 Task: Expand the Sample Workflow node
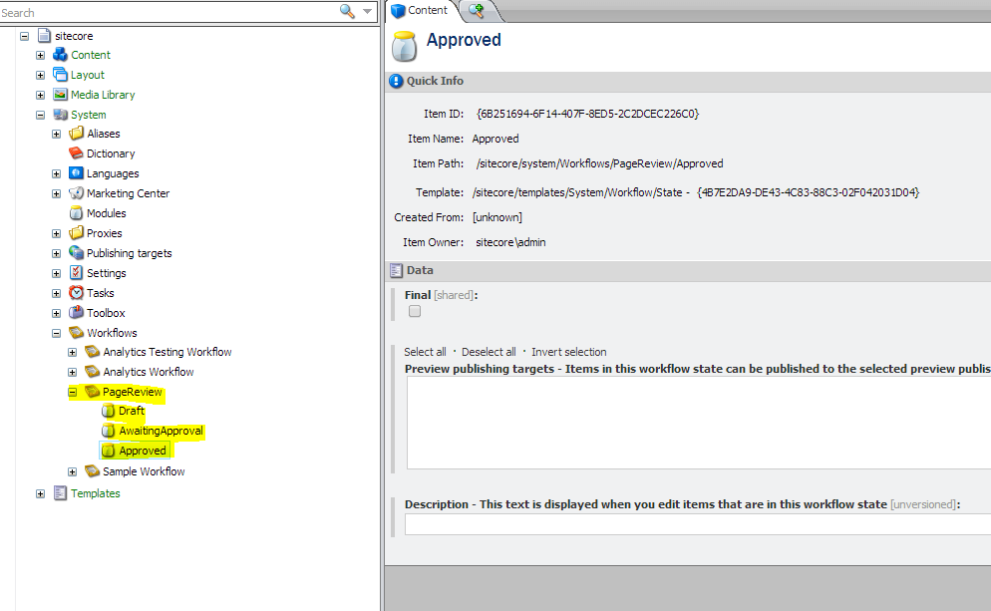point(72,470)
